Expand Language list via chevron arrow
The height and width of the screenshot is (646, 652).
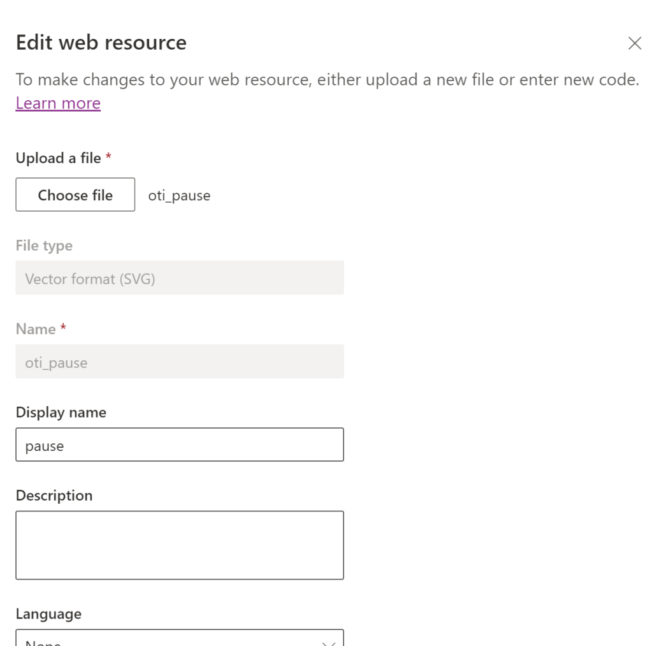(x=328, y=642)
